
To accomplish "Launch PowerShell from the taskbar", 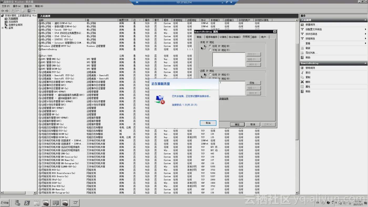I will (27, 203).
